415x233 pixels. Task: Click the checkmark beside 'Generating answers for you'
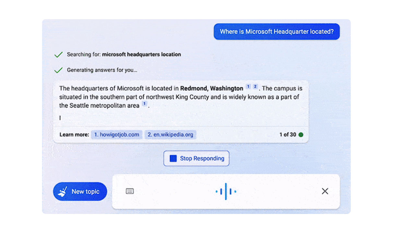[58, 70]
